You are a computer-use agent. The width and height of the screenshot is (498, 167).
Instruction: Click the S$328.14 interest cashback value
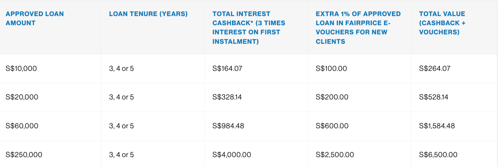(227, 97)
